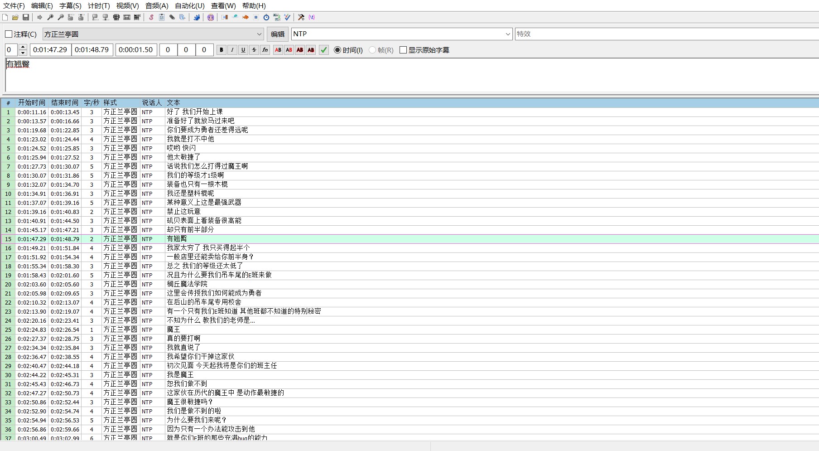Toggle underline formatting button
Image resolution: width=819 pixels, height=451 pixels.
click(x=243, y=50)
